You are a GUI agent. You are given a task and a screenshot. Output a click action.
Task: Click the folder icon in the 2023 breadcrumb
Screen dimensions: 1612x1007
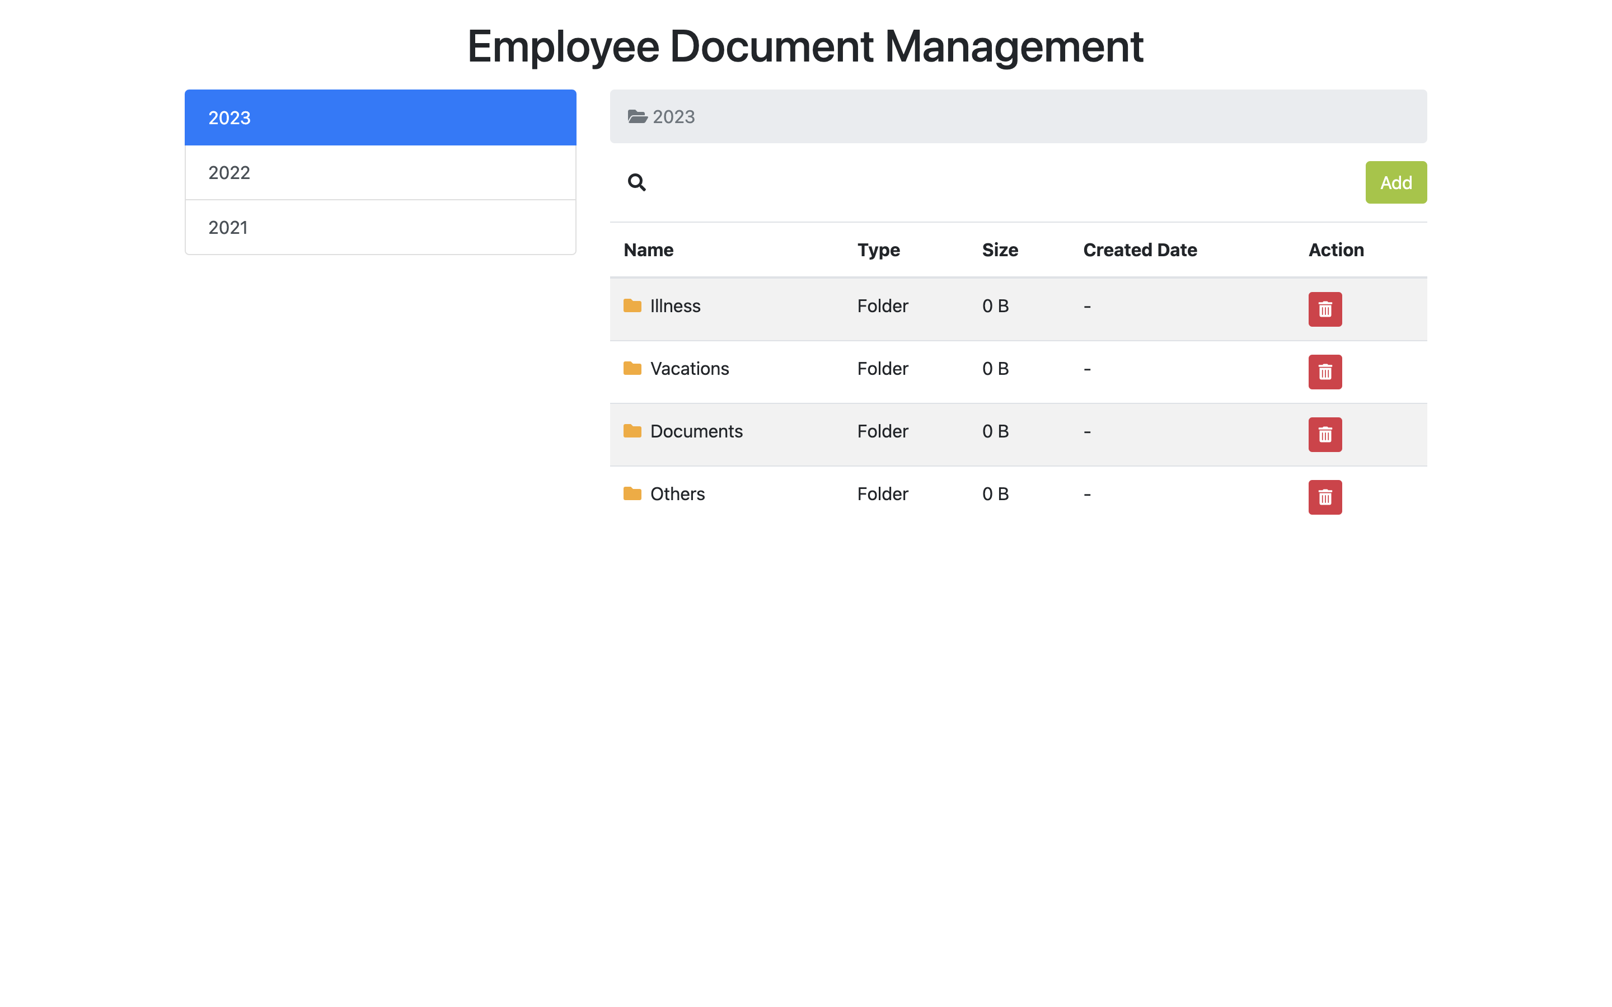(x=638, y=116)
